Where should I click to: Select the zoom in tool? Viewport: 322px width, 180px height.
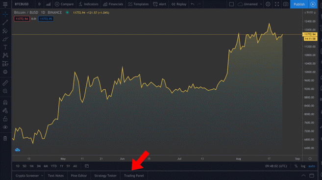(x=5, y=91)
